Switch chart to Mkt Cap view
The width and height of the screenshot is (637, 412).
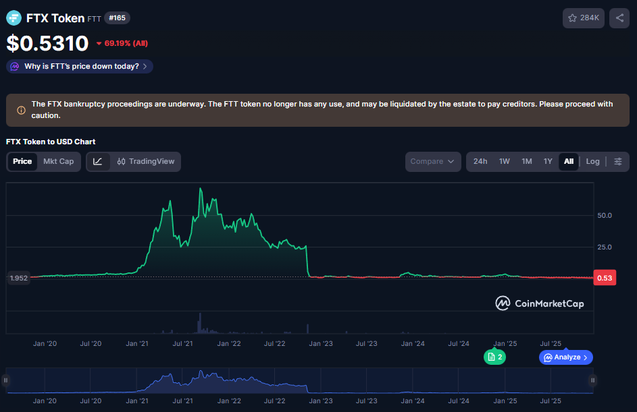tap(59, 162)
